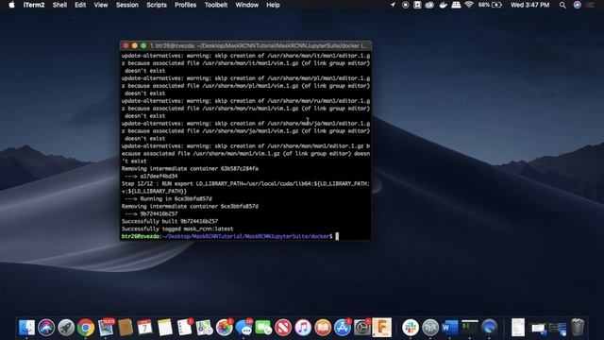Open the View menu
The image size is (604, 340).
[101, 5]
